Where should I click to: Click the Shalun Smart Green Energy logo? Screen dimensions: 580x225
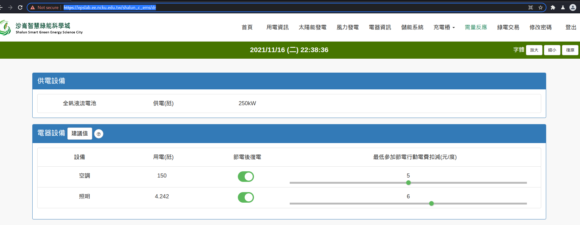42,28
